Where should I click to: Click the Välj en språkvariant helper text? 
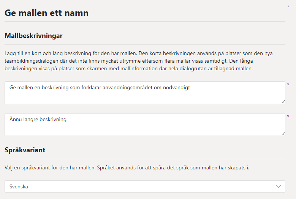pyautogui.click(x=127, y=167)
